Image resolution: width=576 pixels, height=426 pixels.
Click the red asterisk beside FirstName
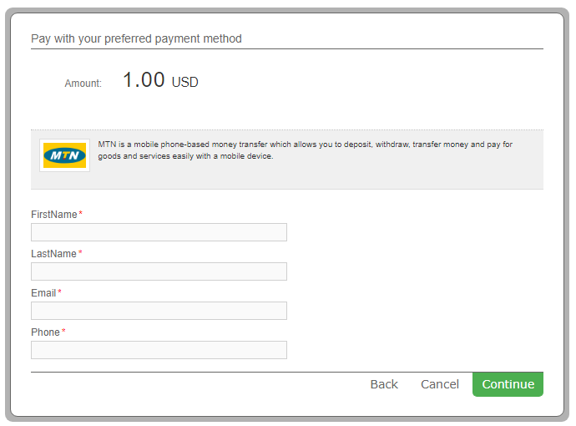pos(80,213)
